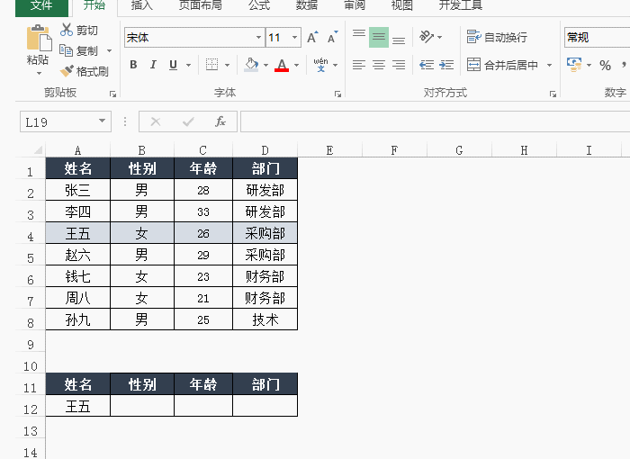Expand Merge and Center dropdown arrow

tap(549, 65)
